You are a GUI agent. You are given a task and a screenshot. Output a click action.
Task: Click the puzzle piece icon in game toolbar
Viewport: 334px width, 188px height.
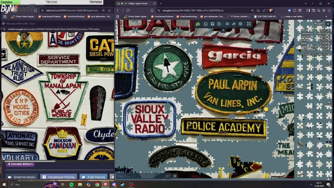coord(206,24)
